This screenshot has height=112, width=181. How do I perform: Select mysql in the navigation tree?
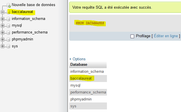(17, 25)
